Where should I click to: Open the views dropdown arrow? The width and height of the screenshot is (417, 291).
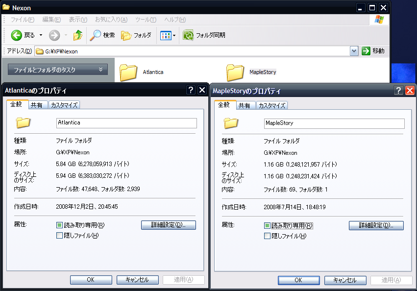point(174,35)
